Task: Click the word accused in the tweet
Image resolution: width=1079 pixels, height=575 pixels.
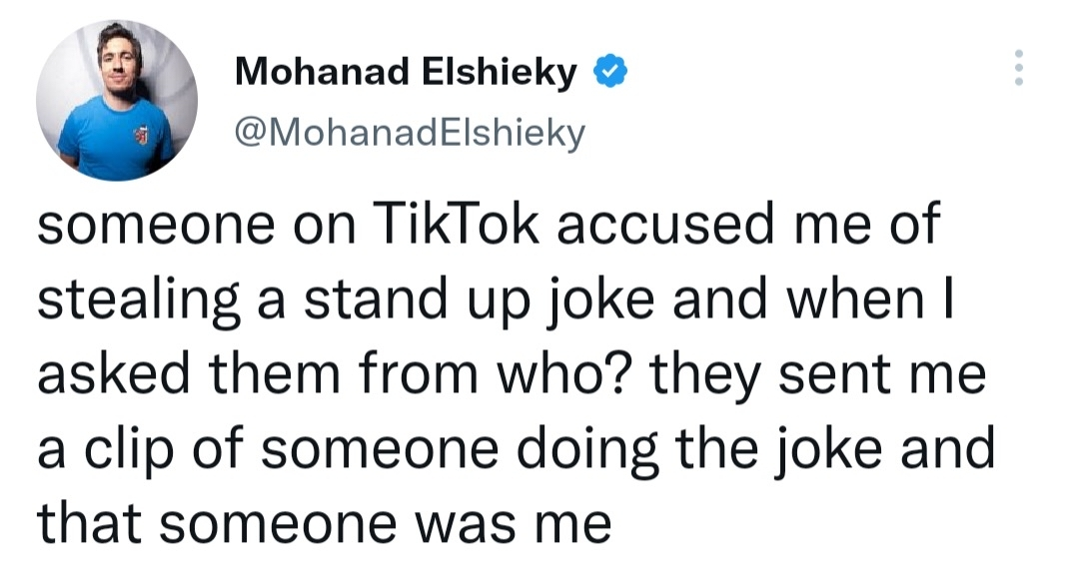Action: coord(665,225)
